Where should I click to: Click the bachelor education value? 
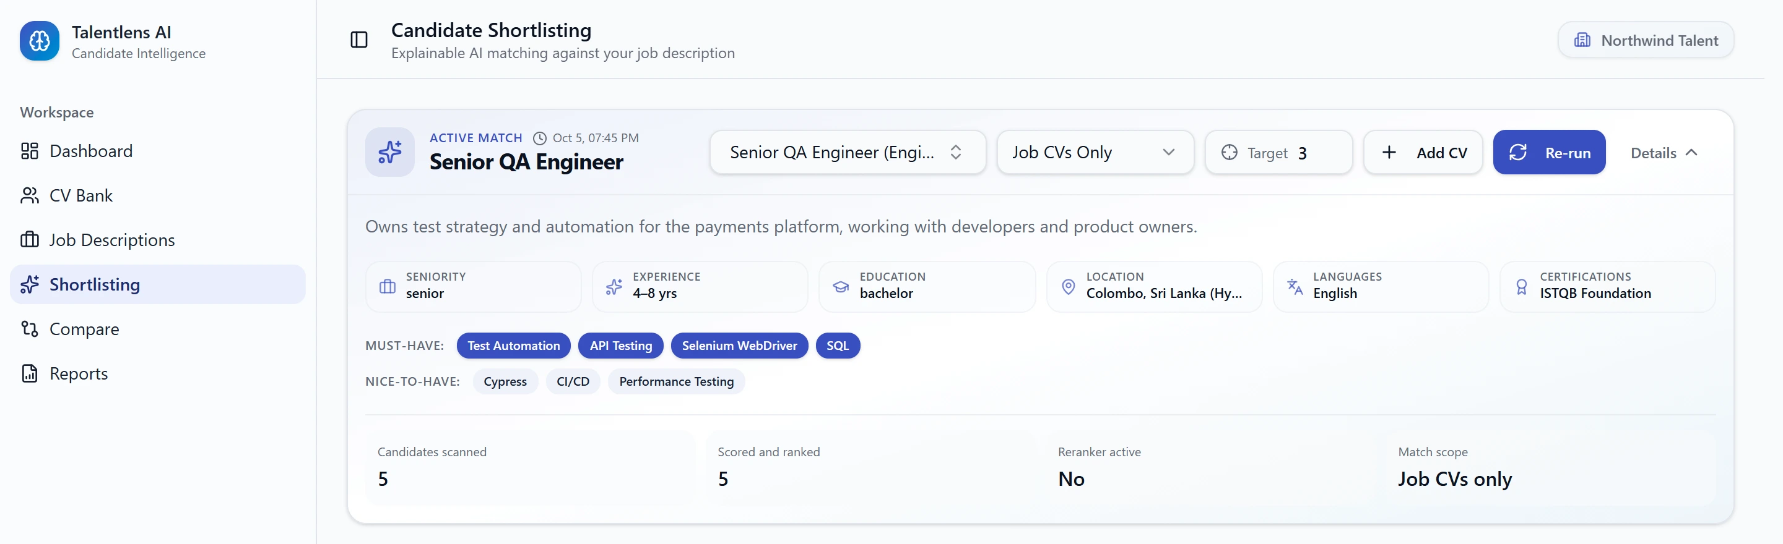886,293
